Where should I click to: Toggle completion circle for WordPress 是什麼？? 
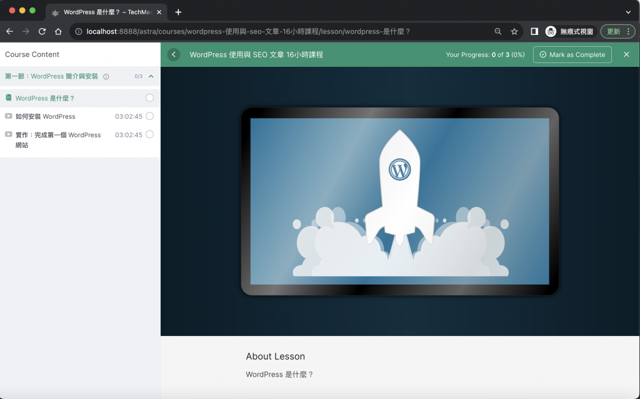[x=150, y=98]
